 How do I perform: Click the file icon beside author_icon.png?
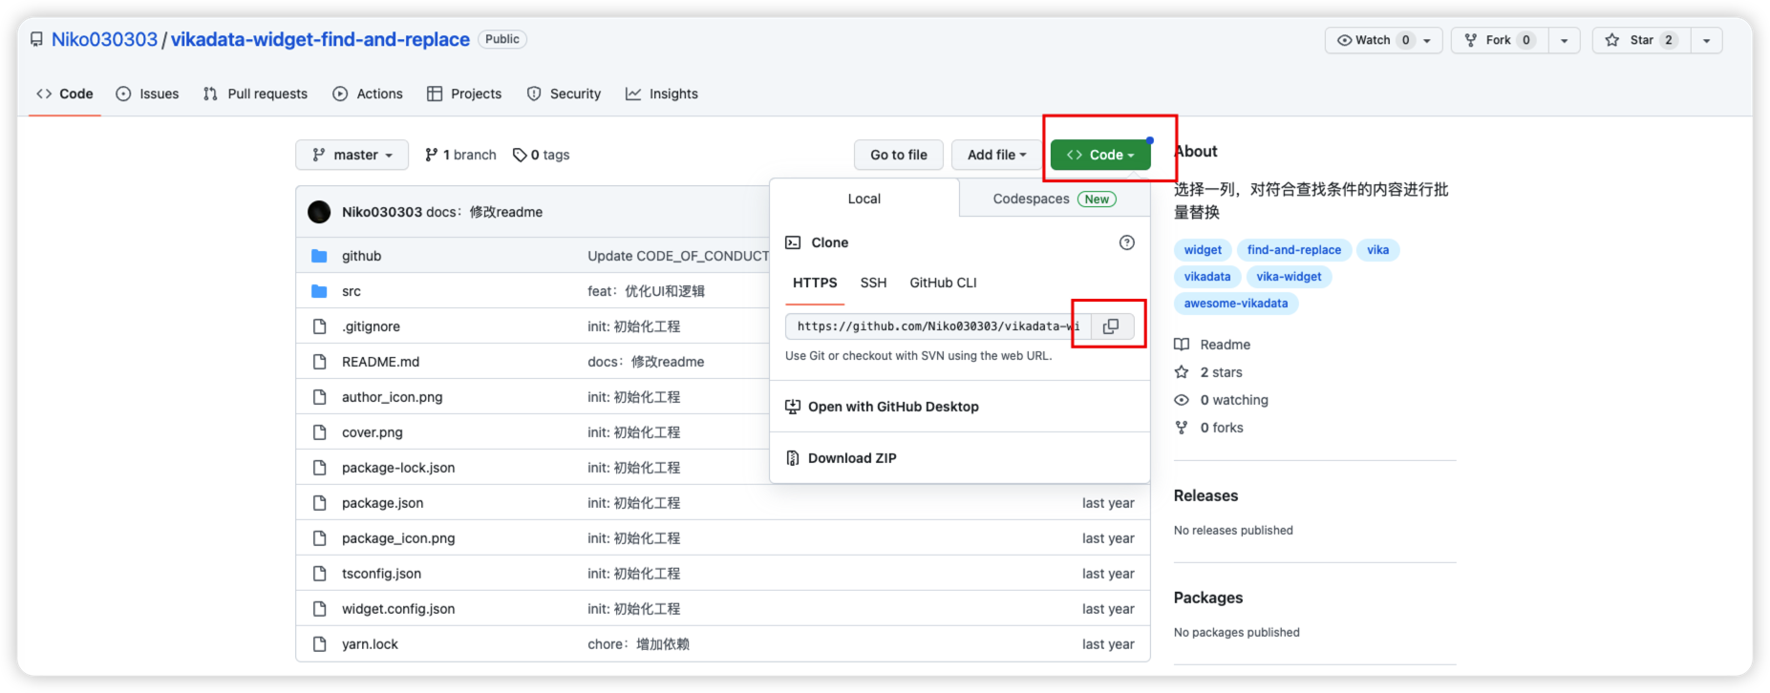click(x=319, y=397)
